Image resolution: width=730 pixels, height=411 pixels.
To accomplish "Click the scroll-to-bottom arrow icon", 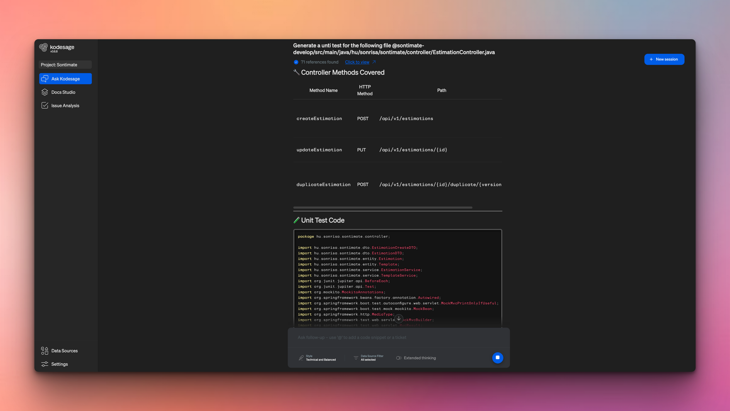I will [x=399, y=319].
